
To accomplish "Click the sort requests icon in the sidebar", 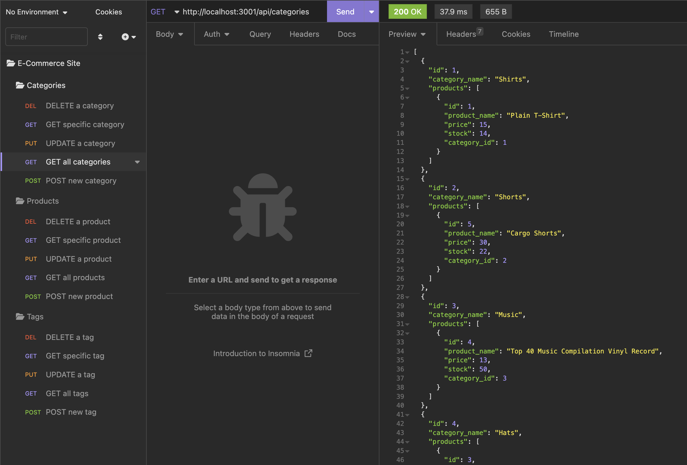I will [x=100, y=36].
